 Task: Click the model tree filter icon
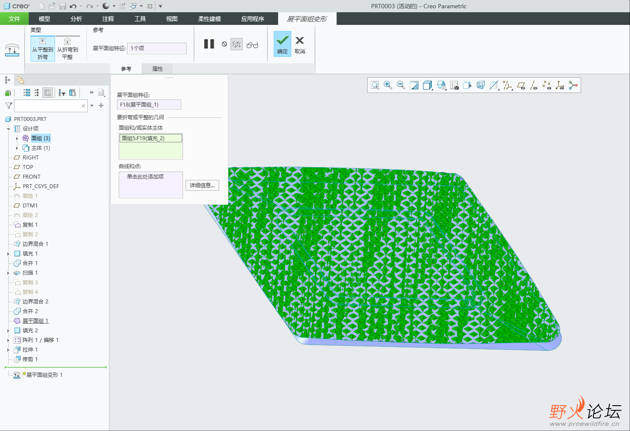8,106
